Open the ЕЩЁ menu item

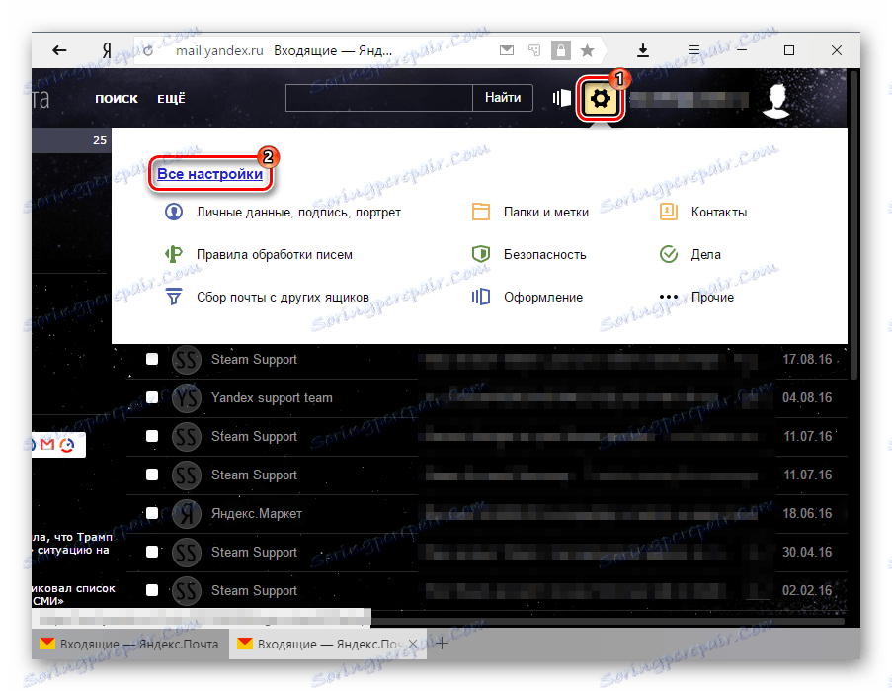[x=171, y=99]
